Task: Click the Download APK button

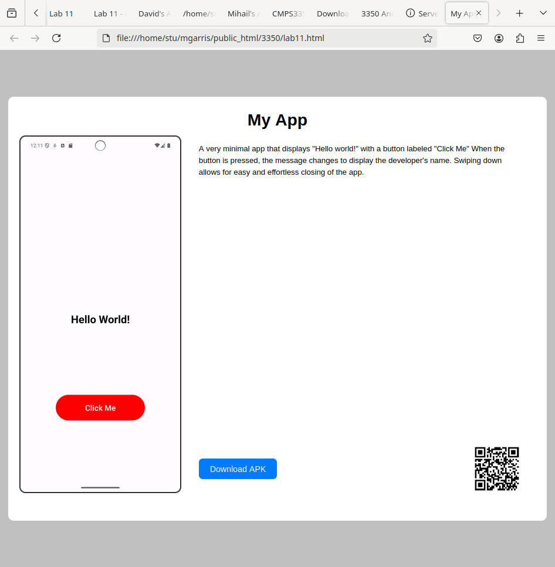Action: pos(238,469)
